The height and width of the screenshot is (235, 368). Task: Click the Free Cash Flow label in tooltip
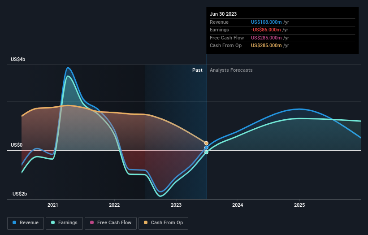(x=227, y=38)
